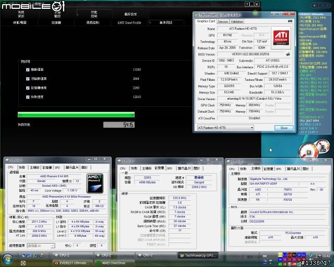The height and width of the screenshot is (267, 334).
Task: Click the 5415 system score field
Action: point(119,125)
